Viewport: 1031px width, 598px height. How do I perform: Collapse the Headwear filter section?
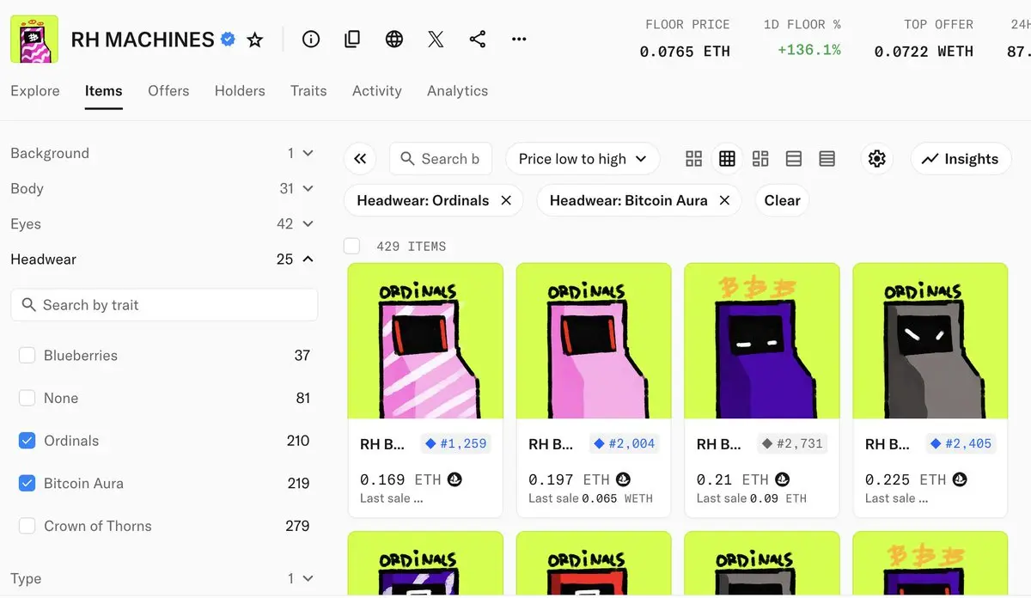163,259
